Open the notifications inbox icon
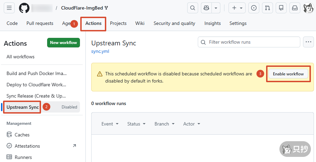 tap(295, 8)
